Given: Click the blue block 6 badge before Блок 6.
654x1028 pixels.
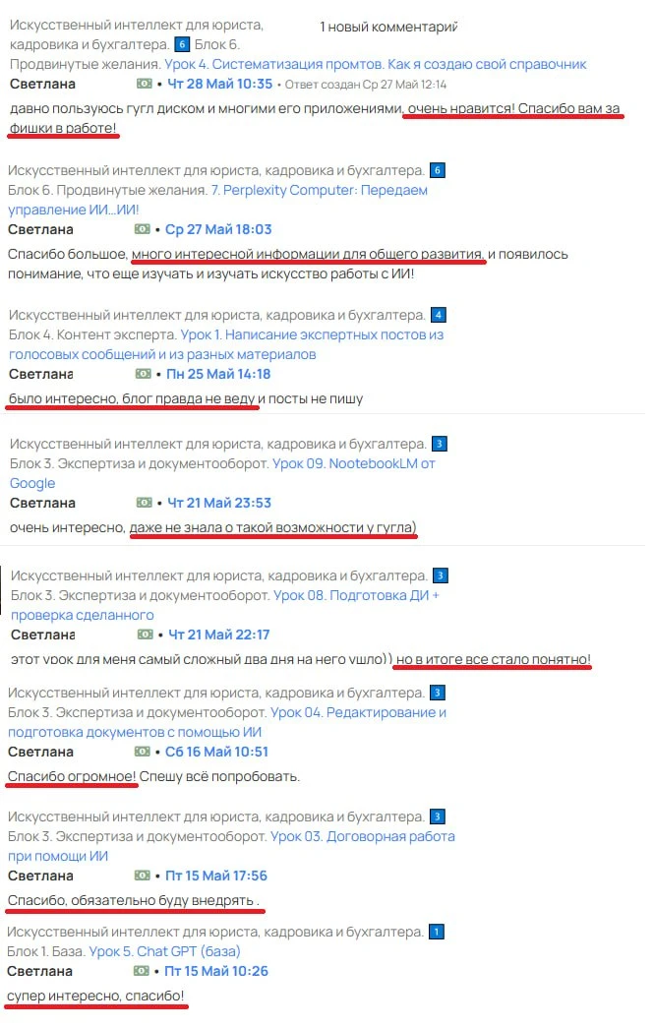Looking at the screenshot, I should [182, 44].
